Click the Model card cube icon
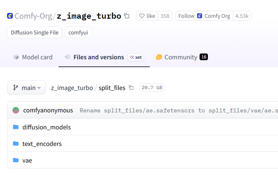Screen dimensions: 278x175 (16, 57)
